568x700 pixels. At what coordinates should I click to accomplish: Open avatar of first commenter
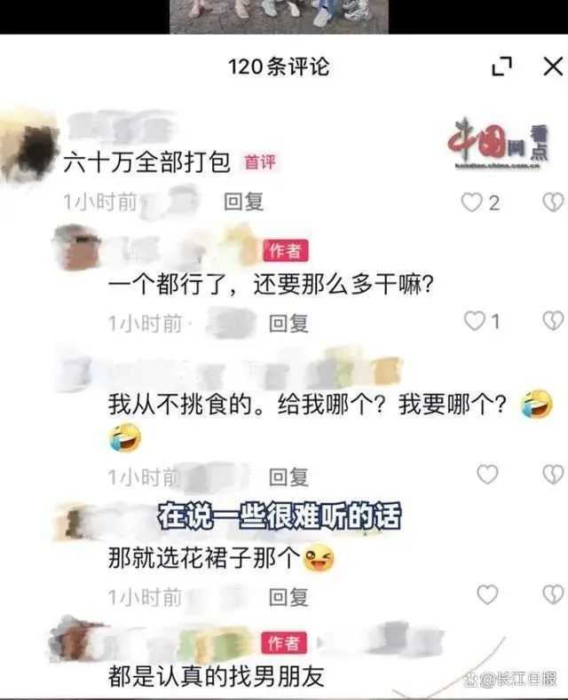(x=29, y=147)
